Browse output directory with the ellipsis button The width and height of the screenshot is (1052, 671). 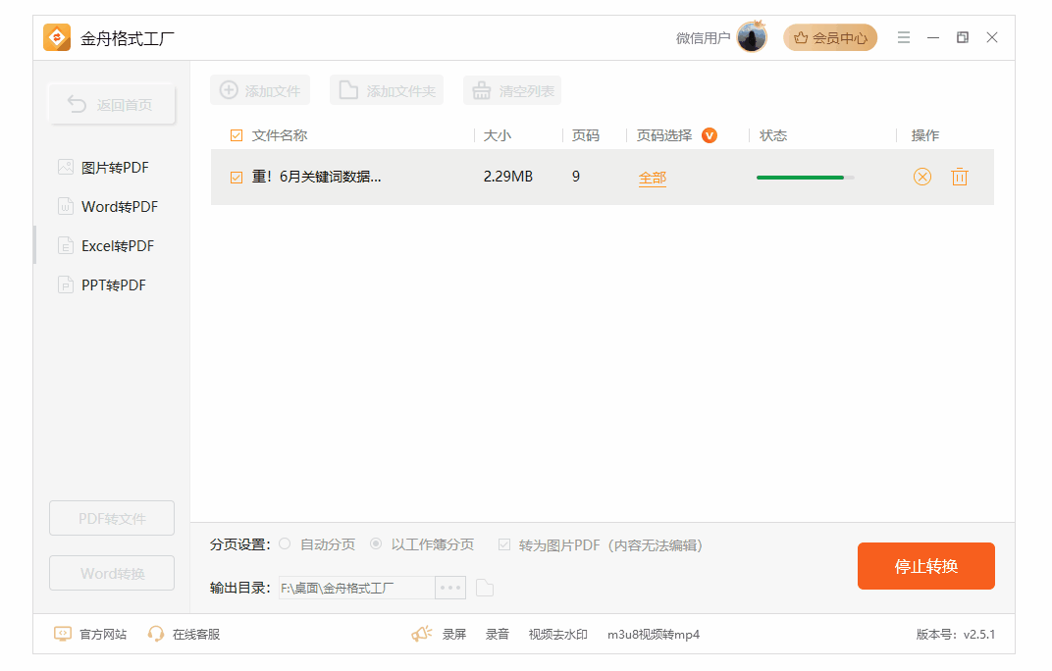(x=450, y=588)
